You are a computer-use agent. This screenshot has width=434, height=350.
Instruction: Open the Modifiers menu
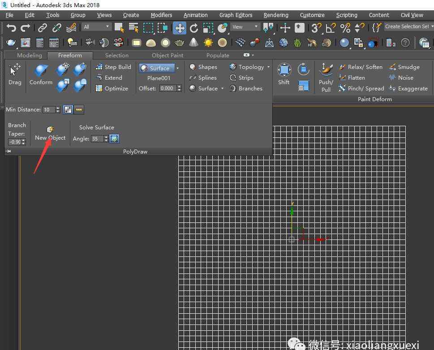tap(161, 15)
